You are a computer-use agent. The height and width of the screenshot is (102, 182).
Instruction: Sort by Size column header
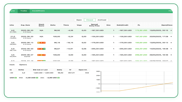(108, 25)
